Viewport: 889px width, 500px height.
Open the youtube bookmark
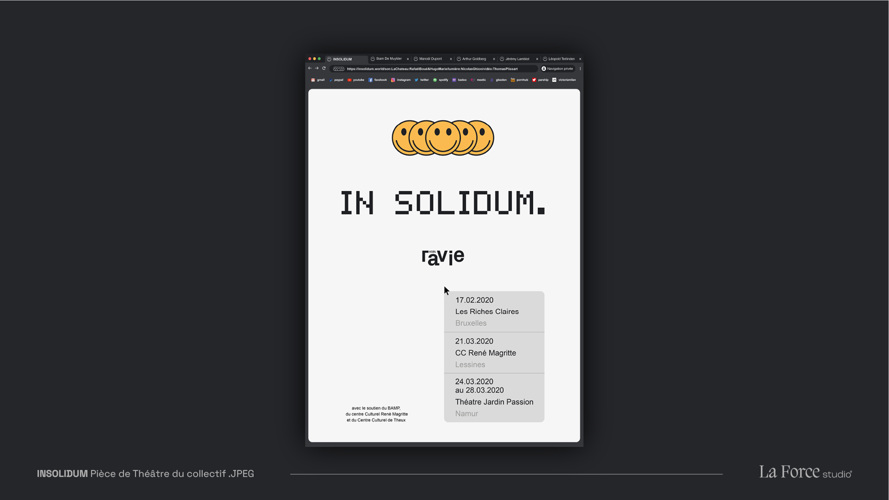point(356,80)
